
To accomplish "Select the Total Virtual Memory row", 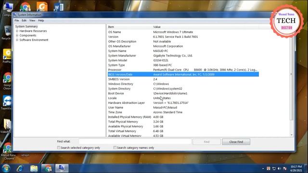I will [183, 131].
